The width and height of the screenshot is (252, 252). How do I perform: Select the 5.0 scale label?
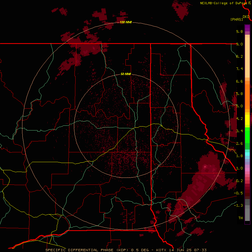(x=239, y=106)
